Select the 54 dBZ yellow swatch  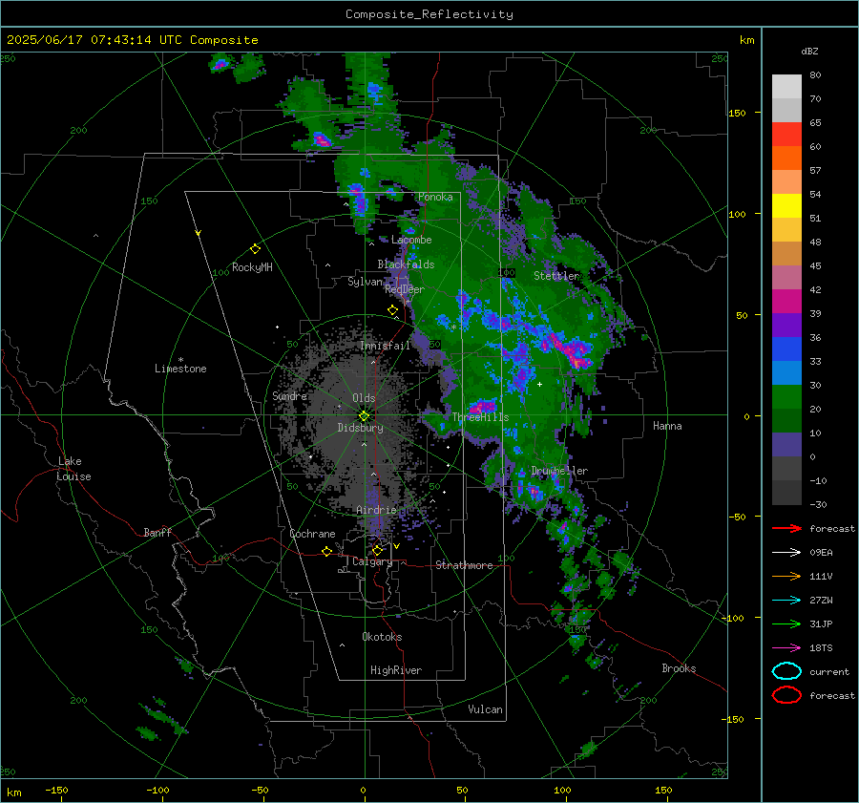coord(786,205)
